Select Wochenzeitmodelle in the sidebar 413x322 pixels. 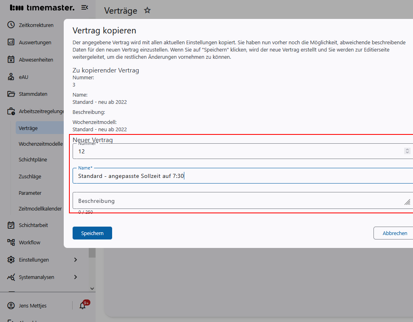tap(40, 144)
